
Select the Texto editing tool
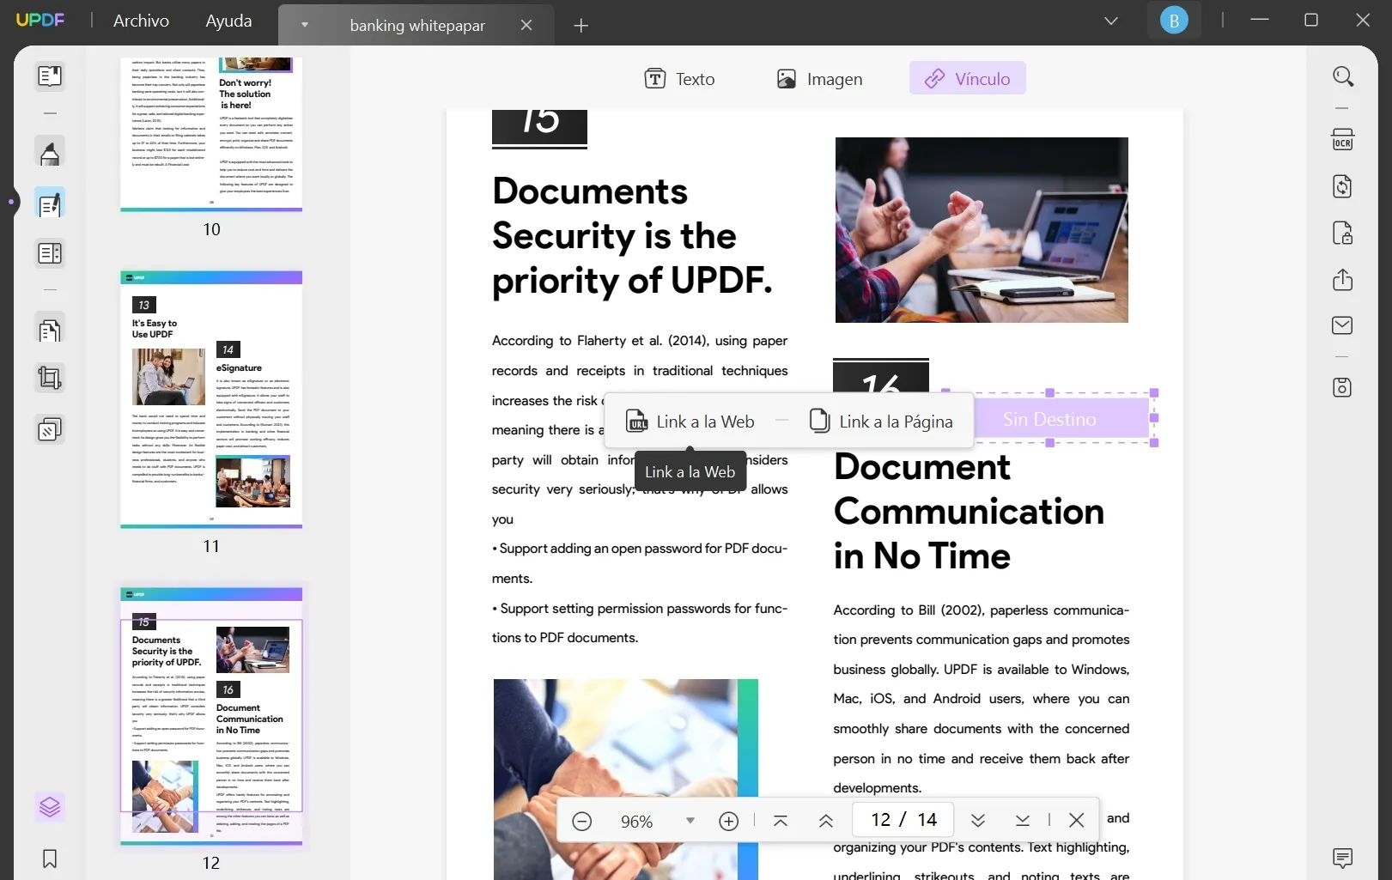tap(679, 79)
